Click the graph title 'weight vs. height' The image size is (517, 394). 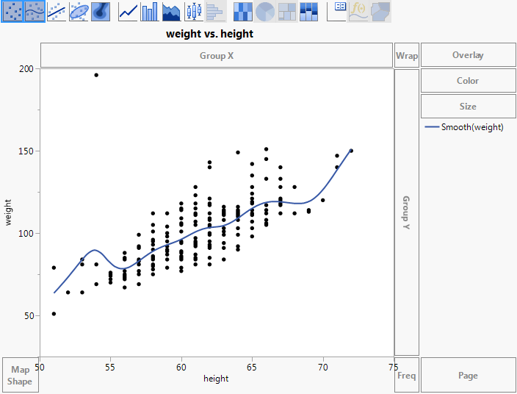click(x=210, y=34)
